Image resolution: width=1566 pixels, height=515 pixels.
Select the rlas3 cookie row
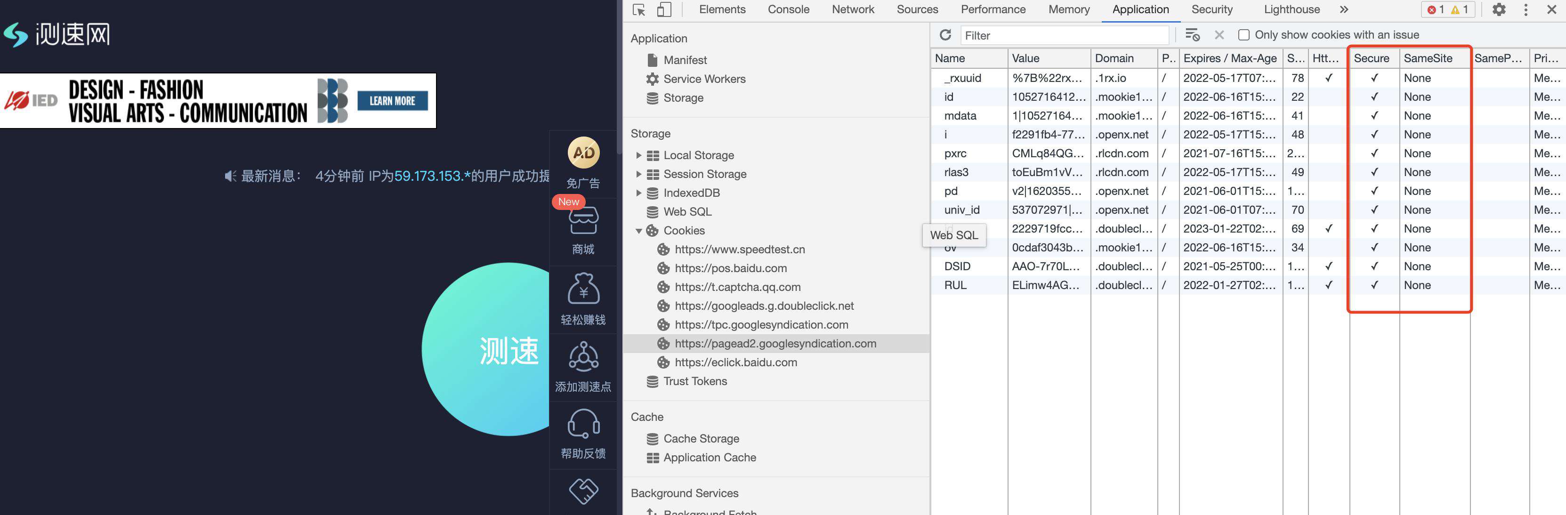[x=1248, y=172]
